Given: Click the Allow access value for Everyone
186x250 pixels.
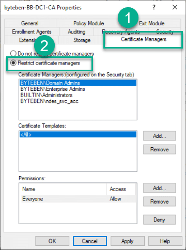Looking at the screenshot, I should 115,199.
